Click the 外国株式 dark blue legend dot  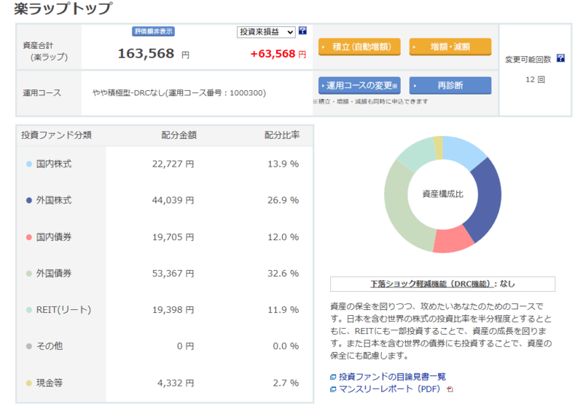coord(29,200)
